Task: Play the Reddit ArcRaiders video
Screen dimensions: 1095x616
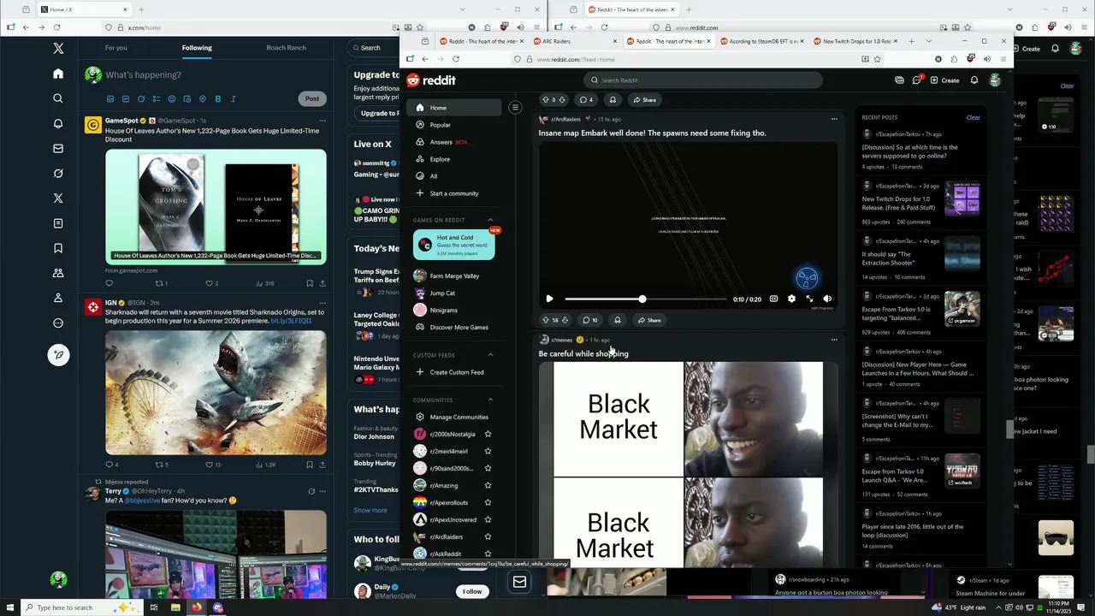Action: pos(549,299)
